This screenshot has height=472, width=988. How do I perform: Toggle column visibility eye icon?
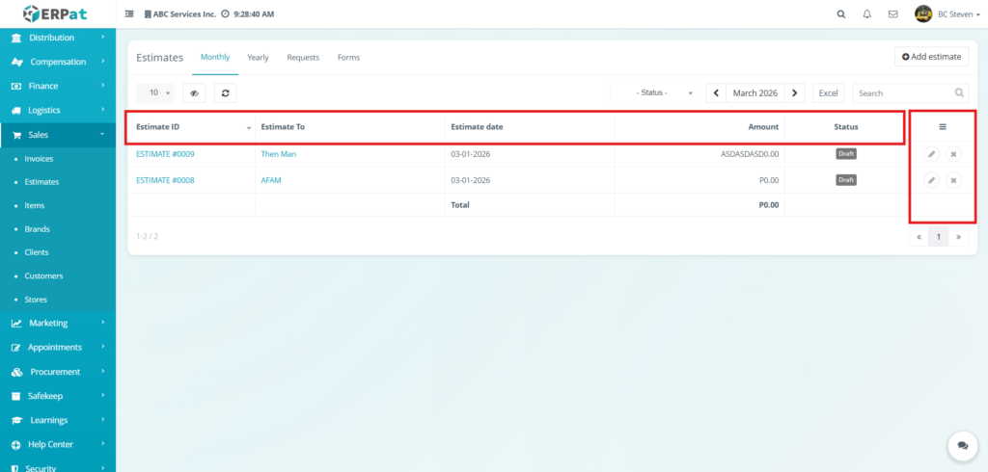[194, 93]
